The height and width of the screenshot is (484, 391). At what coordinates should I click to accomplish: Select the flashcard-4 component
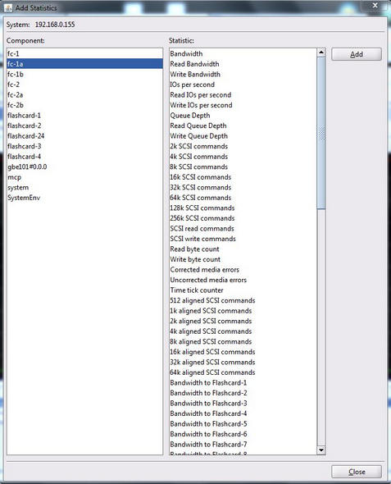(84, 157)
